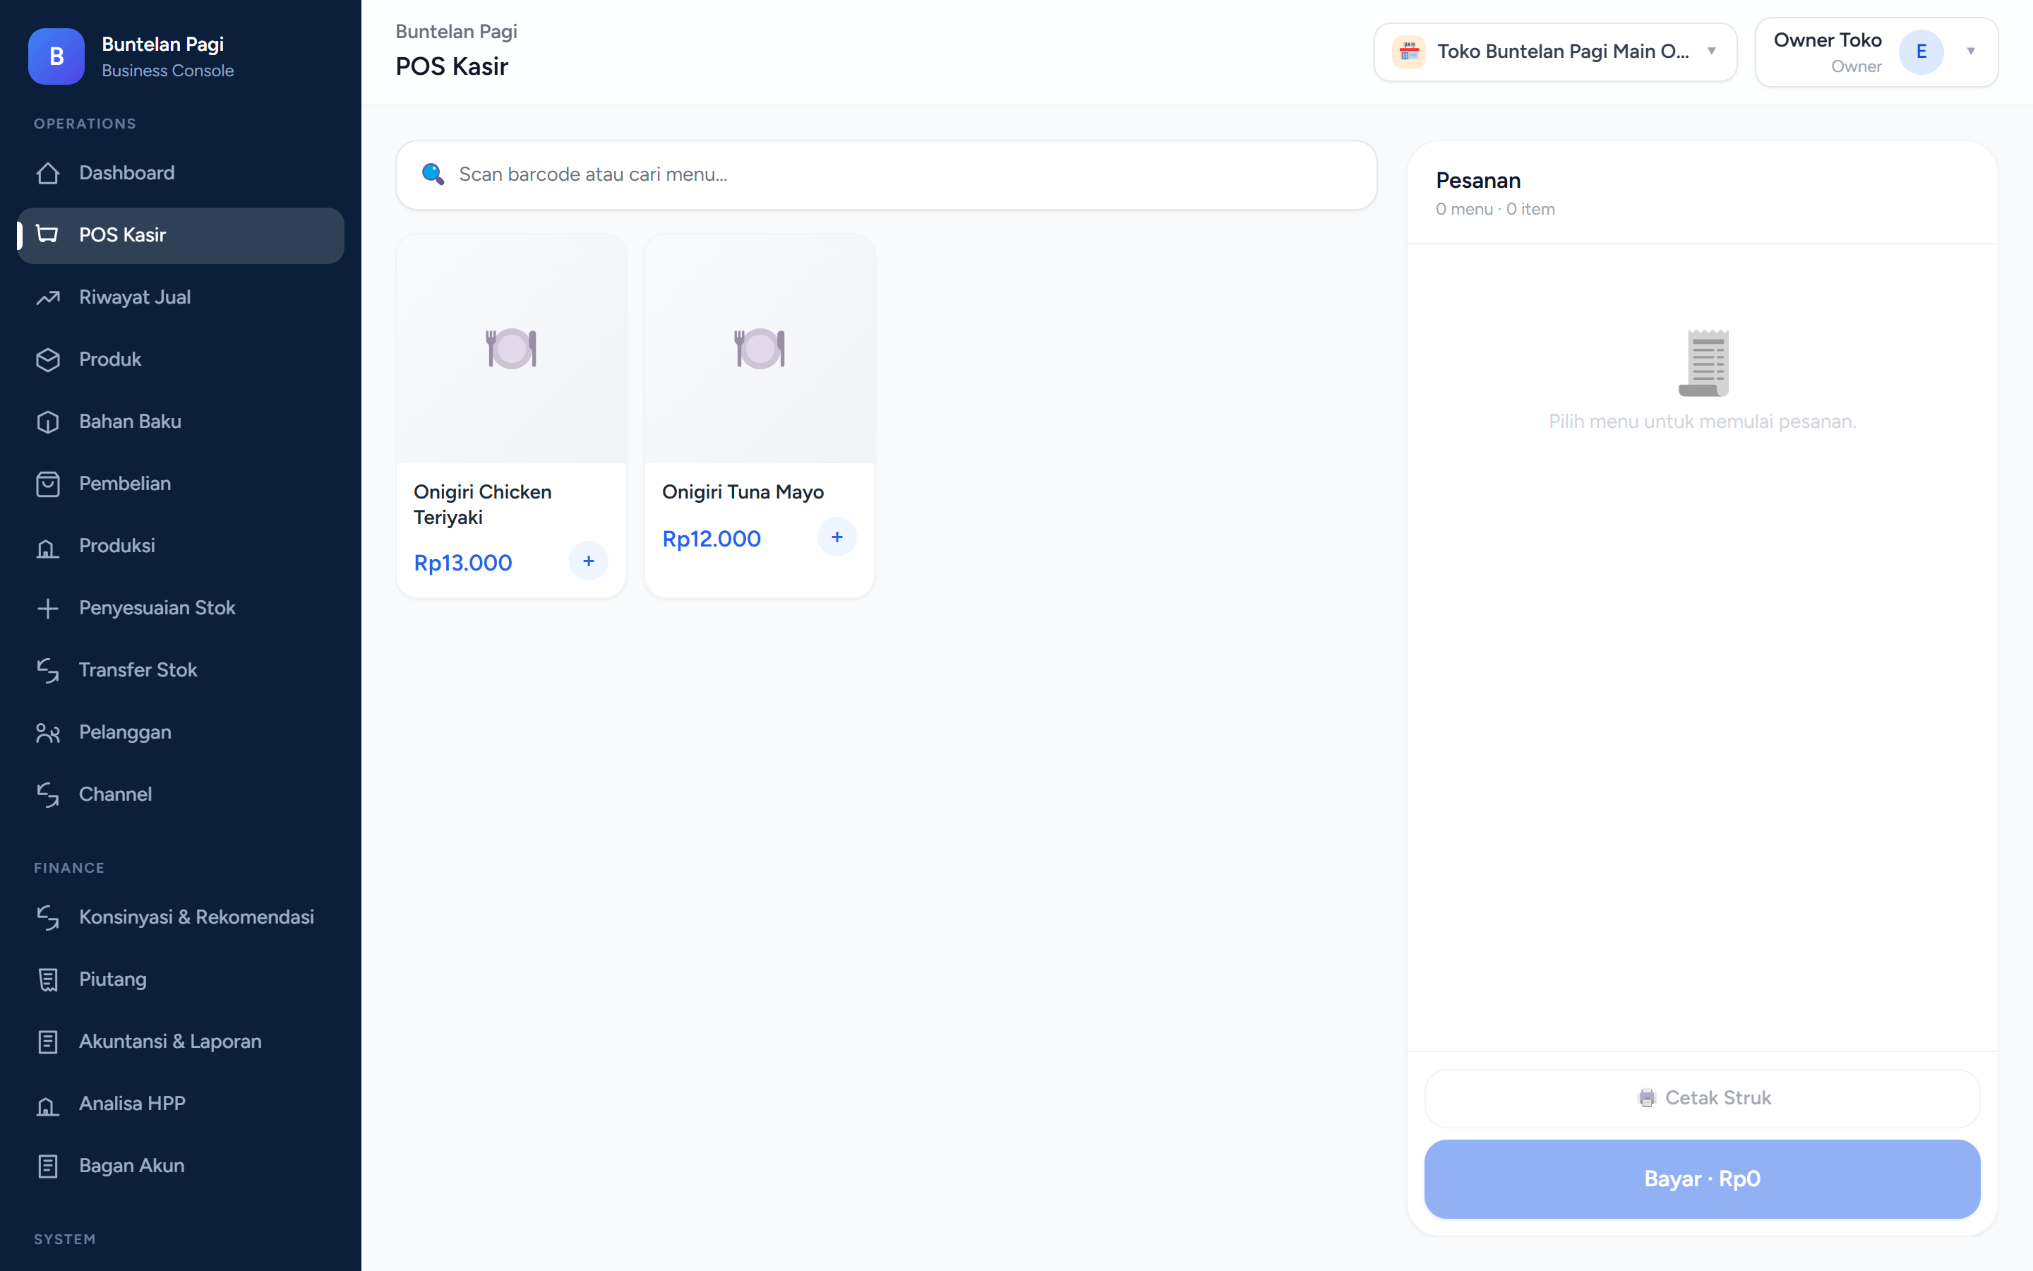Click the Onigiri Tuna Mayo product name

click(x=743, y=493)
